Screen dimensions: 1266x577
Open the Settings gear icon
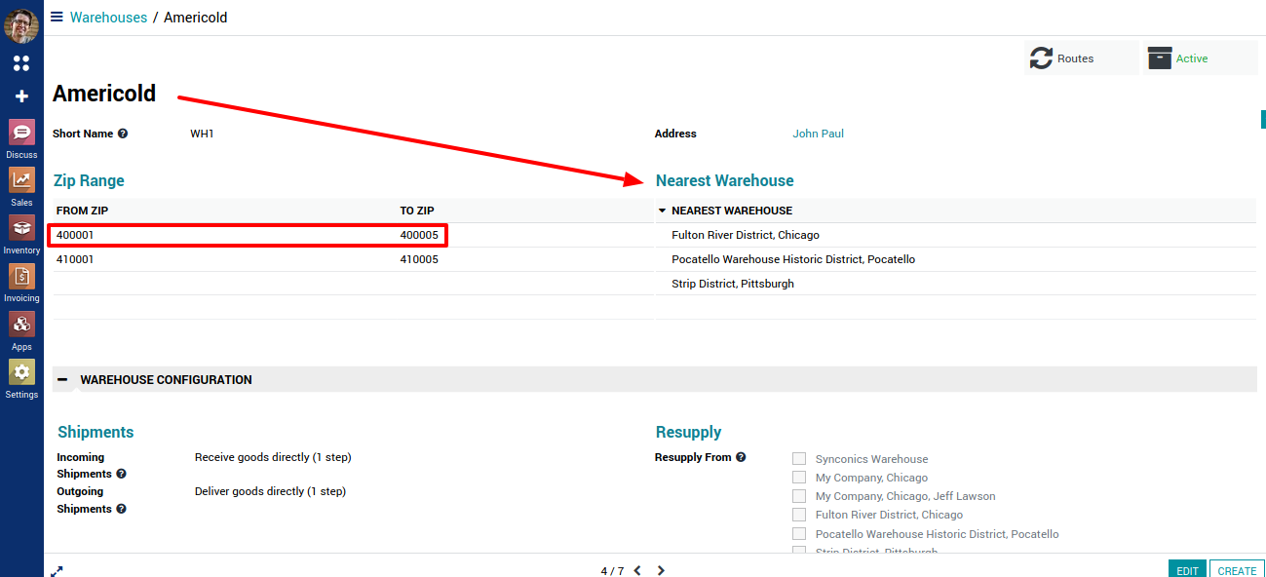pyautogui.click(x=21, y=373)
